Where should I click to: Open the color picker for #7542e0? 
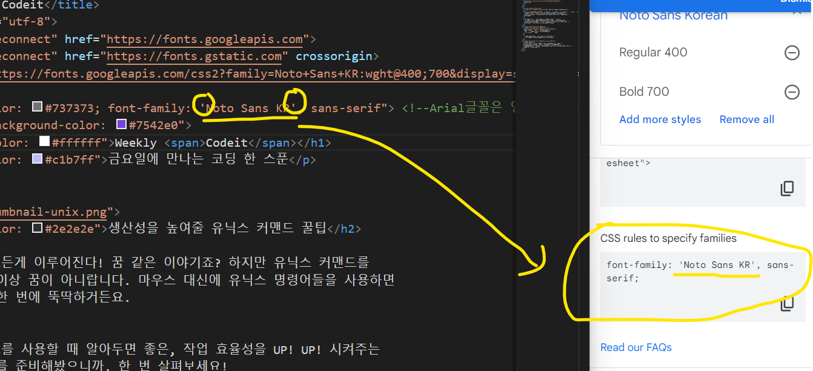click(121, 125)
